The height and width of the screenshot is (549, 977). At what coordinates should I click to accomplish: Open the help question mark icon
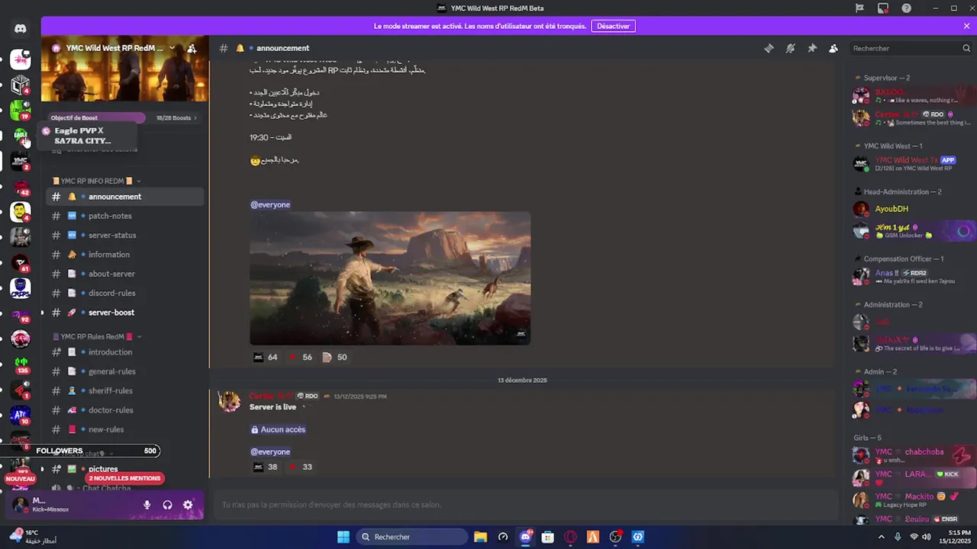906,8
